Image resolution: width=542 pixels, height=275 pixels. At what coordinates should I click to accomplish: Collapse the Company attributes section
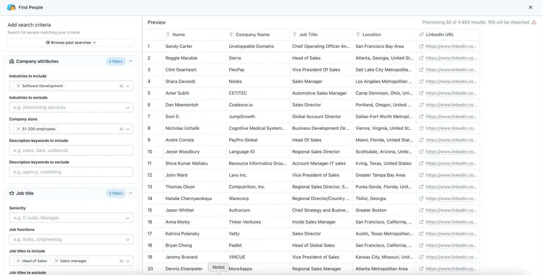(131, 61)
